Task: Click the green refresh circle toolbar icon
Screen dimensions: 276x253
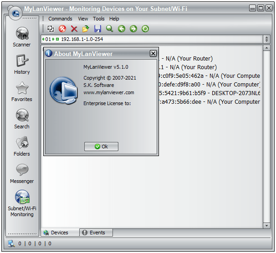Action: 145,29
